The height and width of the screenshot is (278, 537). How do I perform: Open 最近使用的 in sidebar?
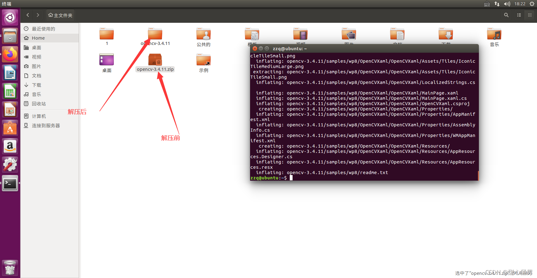50,29
